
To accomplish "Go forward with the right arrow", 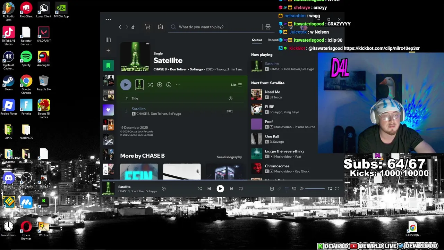I will click(x=127, y=27).
